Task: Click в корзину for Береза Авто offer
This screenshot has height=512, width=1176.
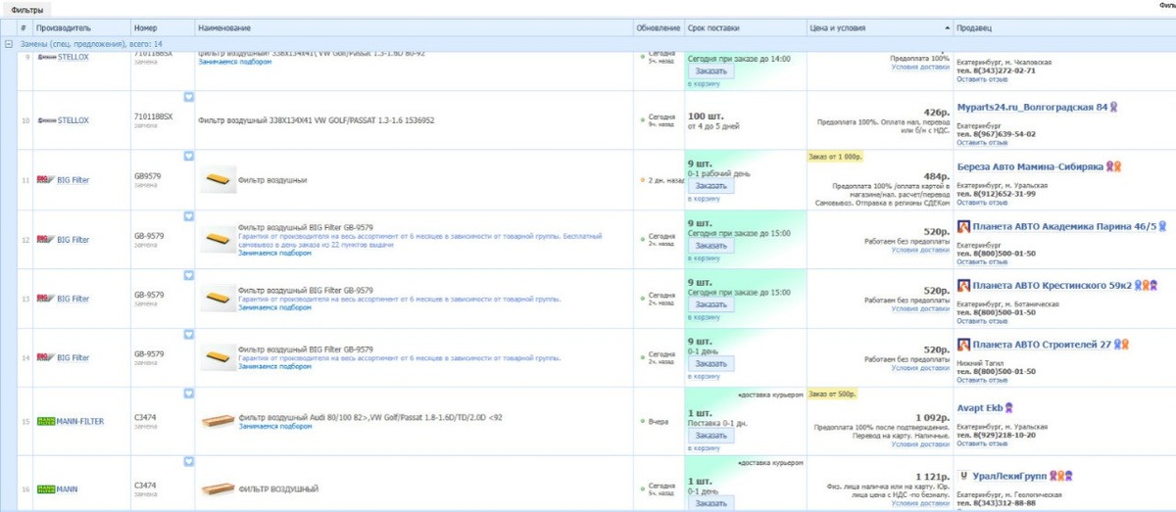Action: pyautogui.click(x=703, y=199)
